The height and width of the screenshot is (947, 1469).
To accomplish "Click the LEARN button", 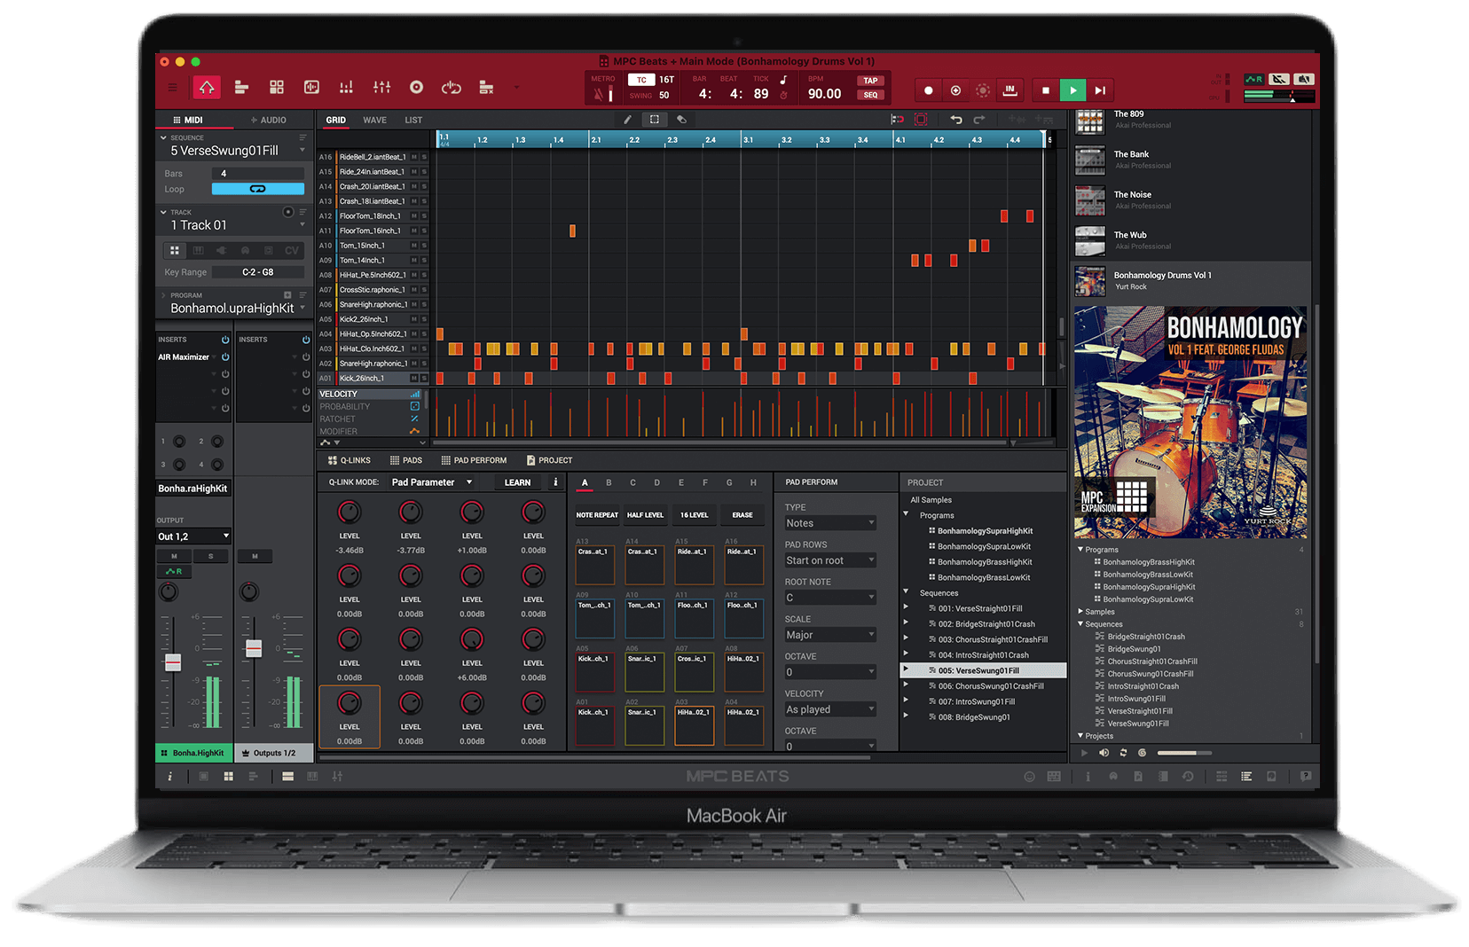I will [x=518, y=482].
